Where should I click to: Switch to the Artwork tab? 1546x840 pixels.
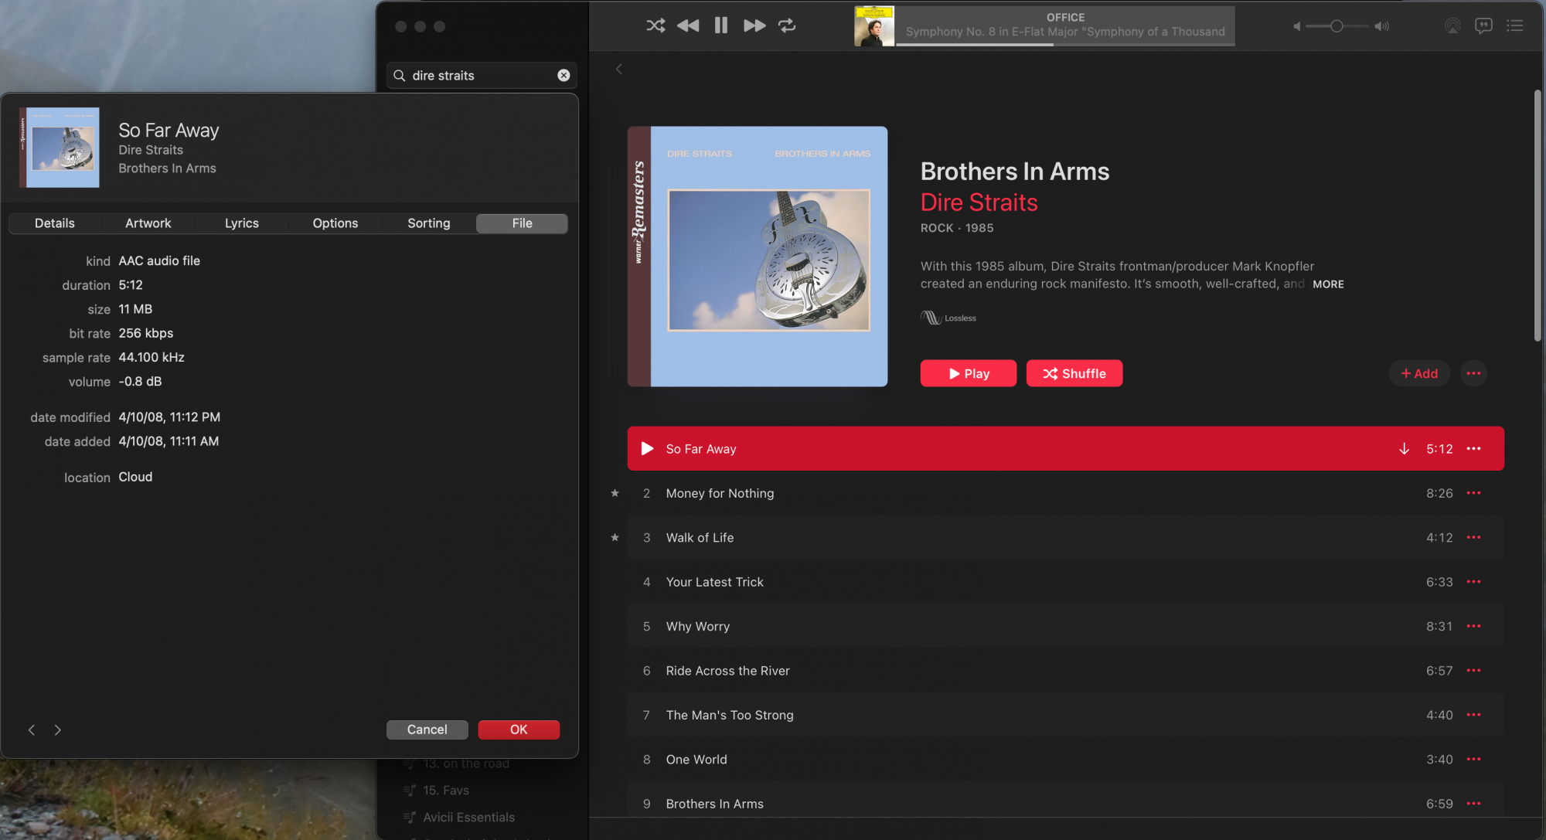pos(148,223)
